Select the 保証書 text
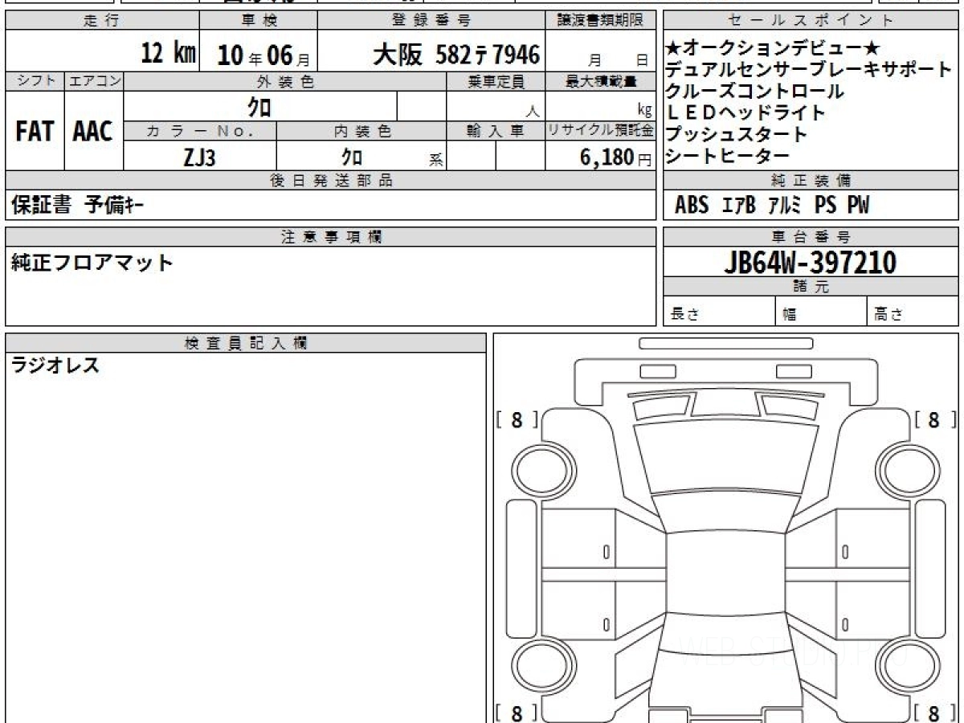This screenshot has height=723, width=964. click(42, 206)
